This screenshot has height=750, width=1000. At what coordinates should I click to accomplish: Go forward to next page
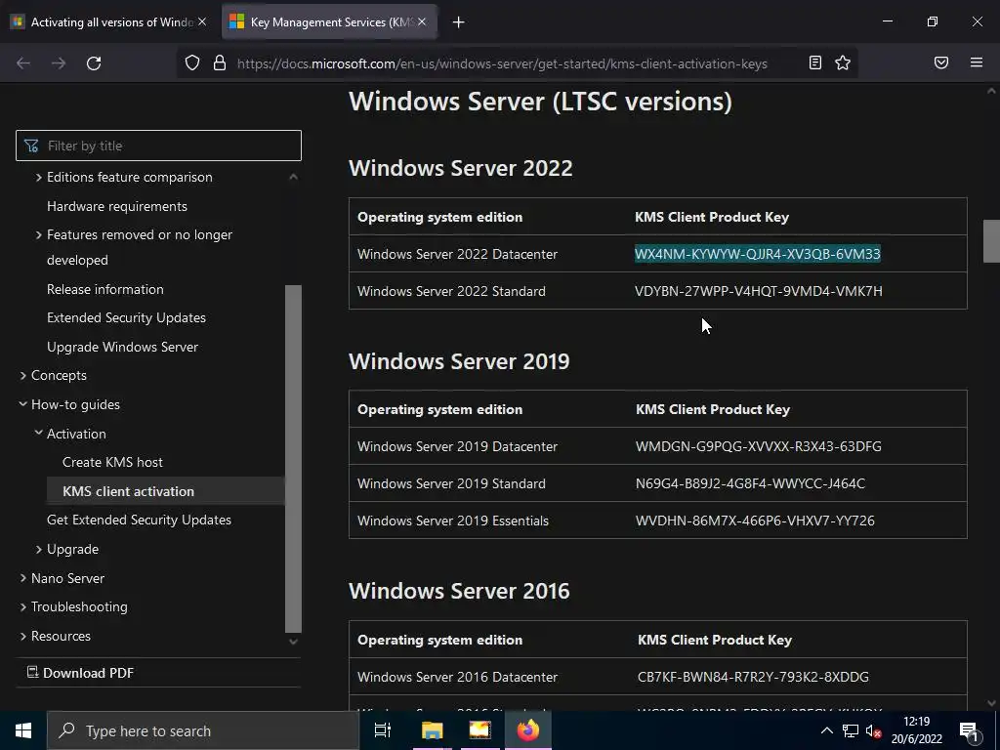tap(59, 63)
